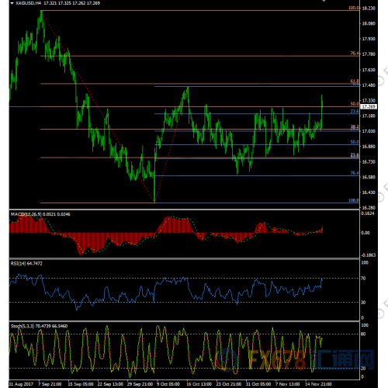Click the orange 61.8 Fibonacci label near 17.480
The height and width of the screenshot is (388, 388).
click(x=355, y=81)
